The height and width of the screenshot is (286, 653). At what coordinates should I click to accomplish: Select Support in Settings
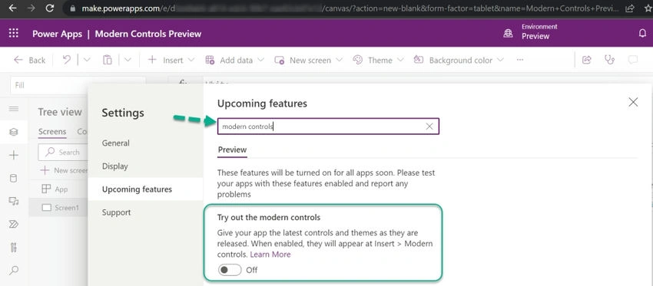pyautogui.click(x=116, y=212)
